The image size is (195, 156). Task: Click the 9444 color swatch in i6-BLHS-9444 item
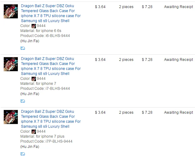[x=34, y=26]
